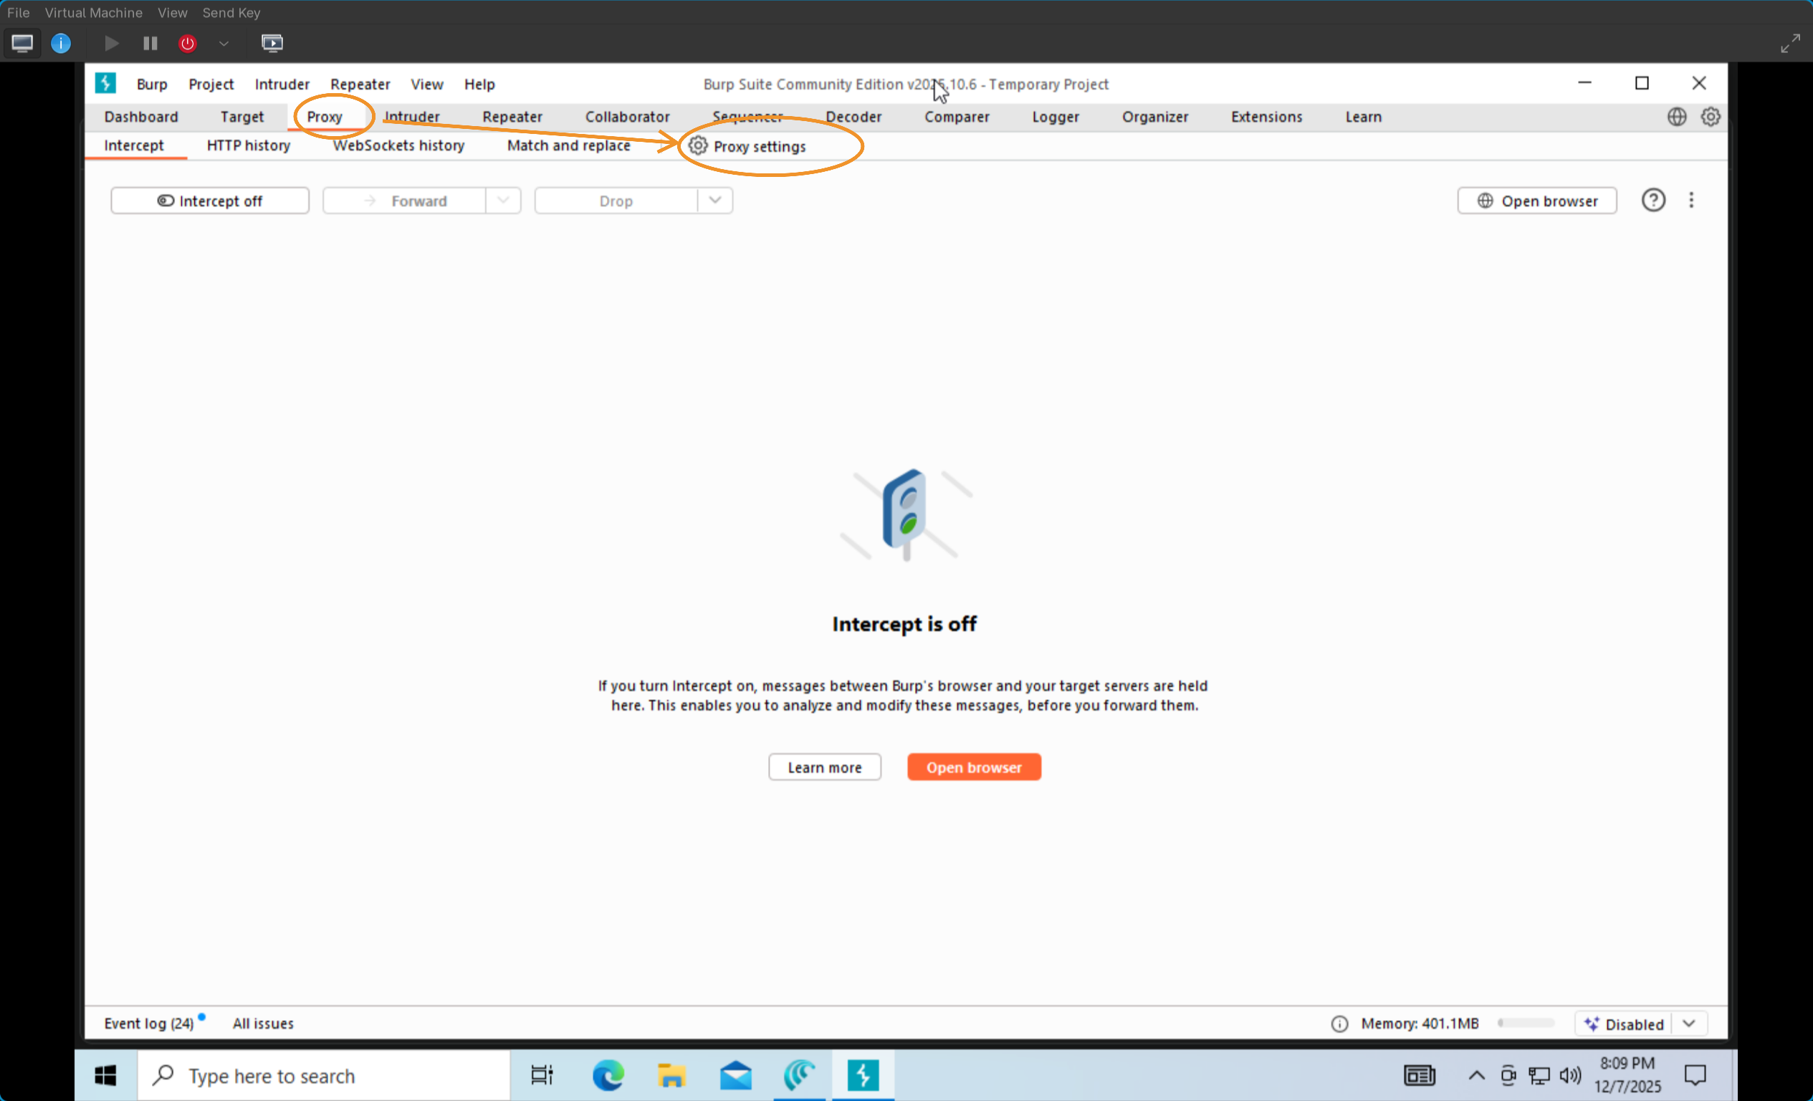Click the orange Open browser button
This screenshot has height=1101, width=1813.
[x=973, y=767]
